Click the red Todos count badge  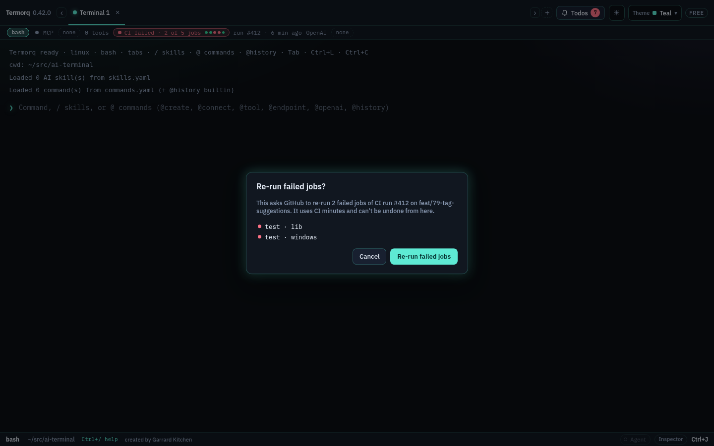point(595,13)
